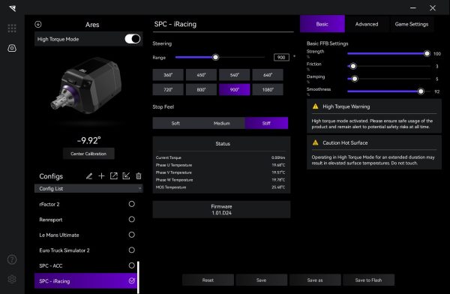The width and height of the screenshot is (450, 294).
Task: Add a new config with plus icon
Action: pos(101,176)
